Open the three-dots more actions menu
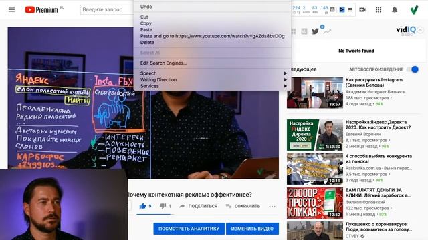Image resolution: width=428 pixels, height=240 pixels. coord(272,206)
